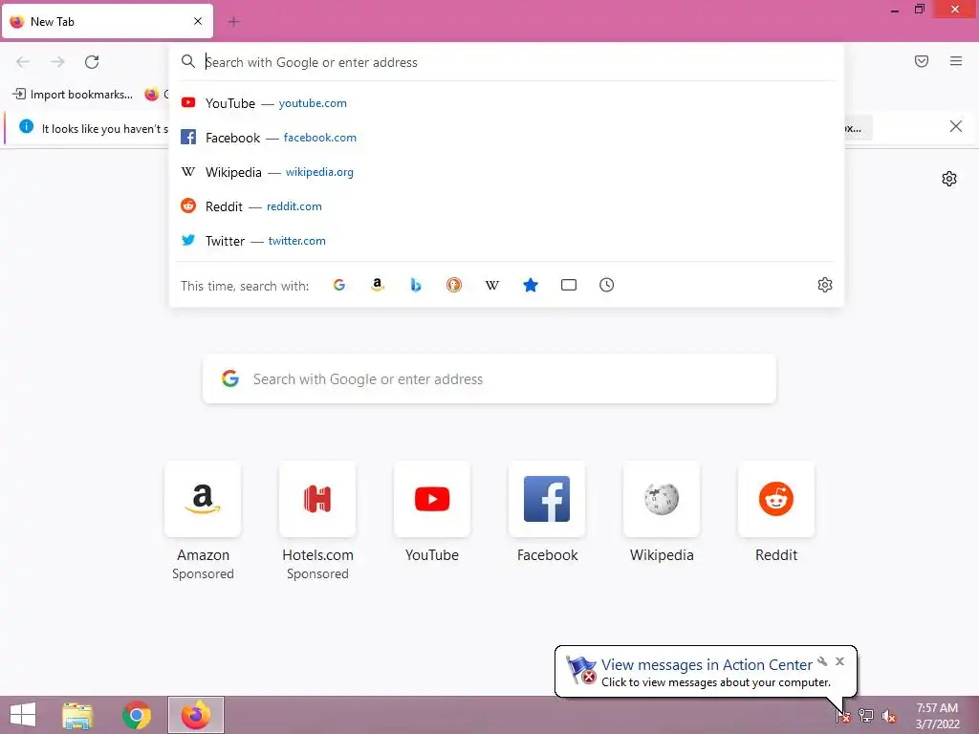Viewport: 979px width, 734px height.
Task: Select YouTube suggestion youtube.com
Action: [507, 103]
